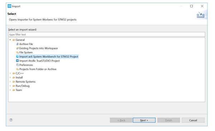Image resolution: width=215 pixels, height=131 pixels.
Task: Click the Next button
Action: pyautogui.click(x=144, y=120)
